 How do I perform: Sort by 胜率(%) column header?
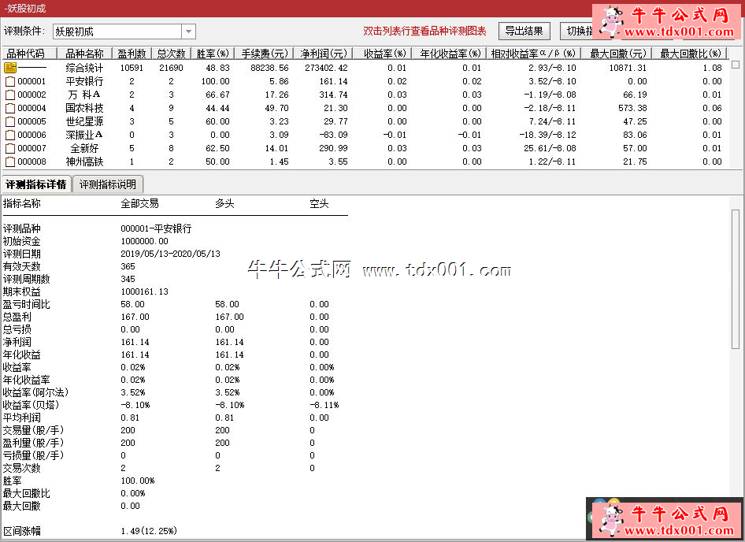(x=213, y=54)
